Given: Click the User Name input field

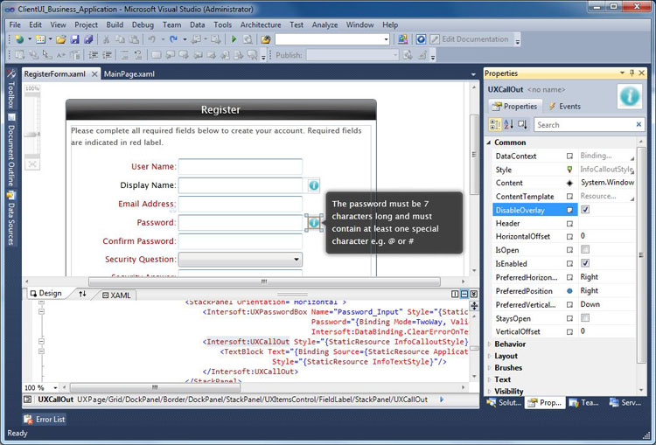Looking at the screenshot, I should point(241,166).
